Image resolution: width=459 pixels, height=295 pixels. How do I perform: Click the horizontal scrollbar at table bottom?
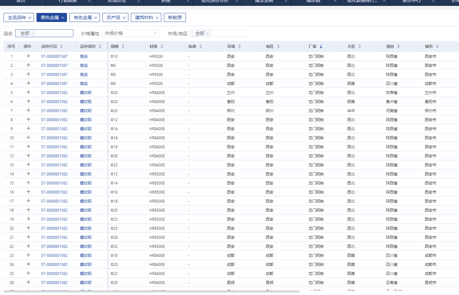151,291
